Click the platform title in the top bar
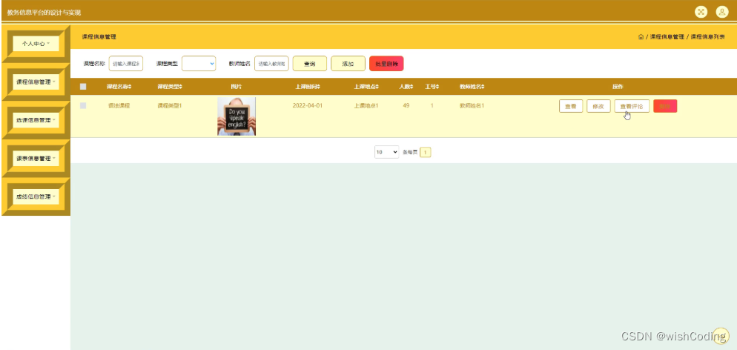Viewport: 737px width, 350px height. (x=44, y=13)
